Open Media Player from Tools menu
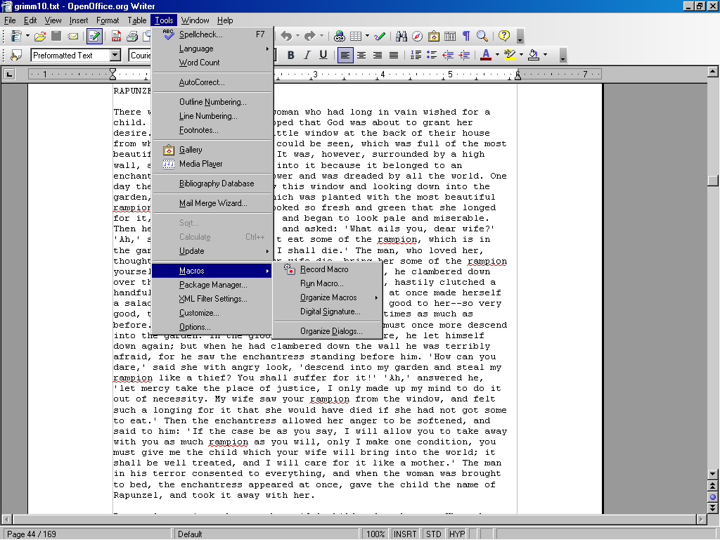 (x=212, y=164)
